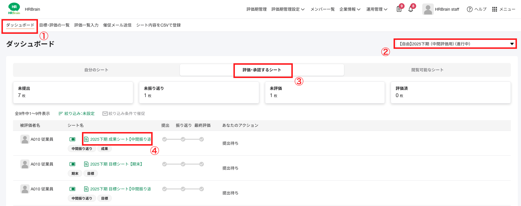The height and width of the screenshot is (206, 521).
Task: Click document icon beside 2025下期 成果シート
Action: click(x=86, y=139)
